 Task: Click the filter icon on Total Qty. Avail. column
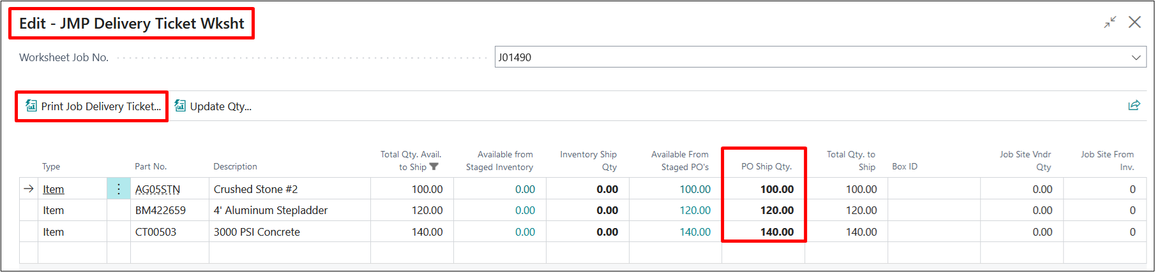tap(434, 167)
